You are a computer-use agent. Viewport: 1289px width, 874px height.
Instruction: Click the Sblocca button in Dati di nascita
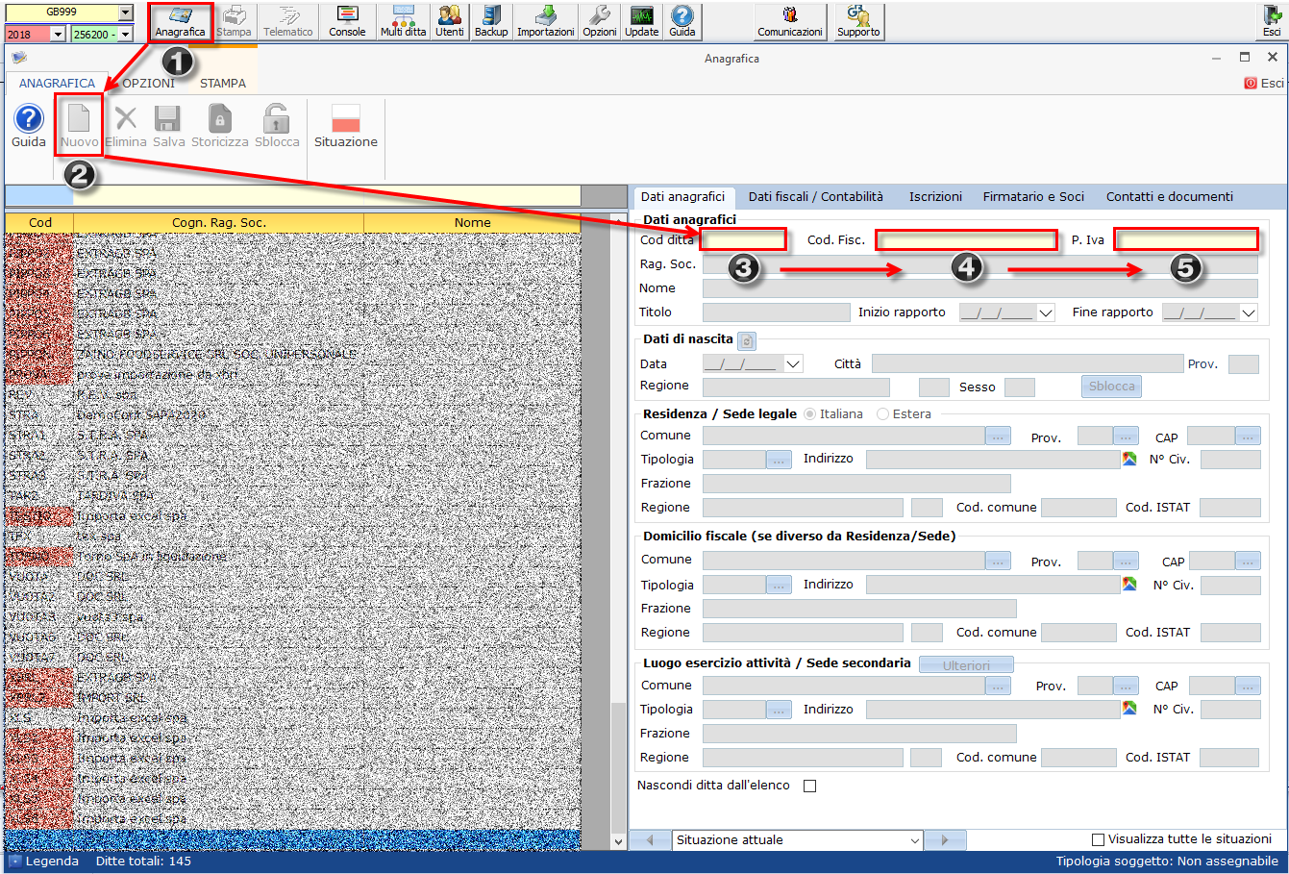tap(1112, 387)
